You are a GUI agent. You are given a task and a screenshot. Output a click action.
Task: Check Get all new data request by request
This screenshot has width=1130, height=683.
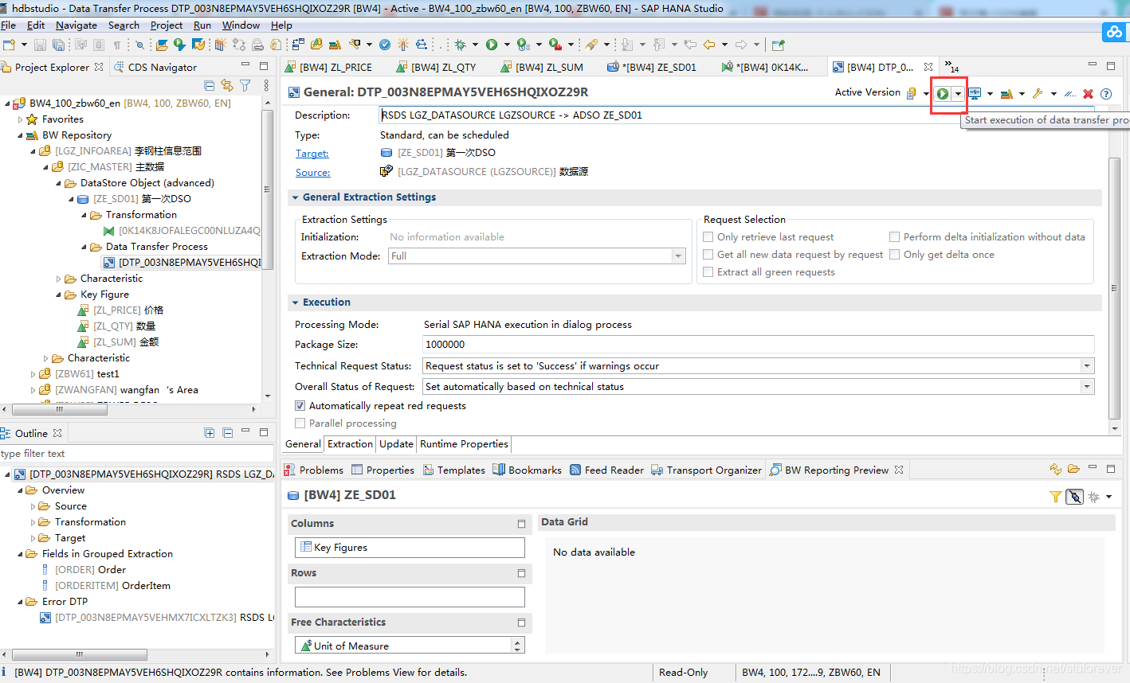tap(708, 255)
